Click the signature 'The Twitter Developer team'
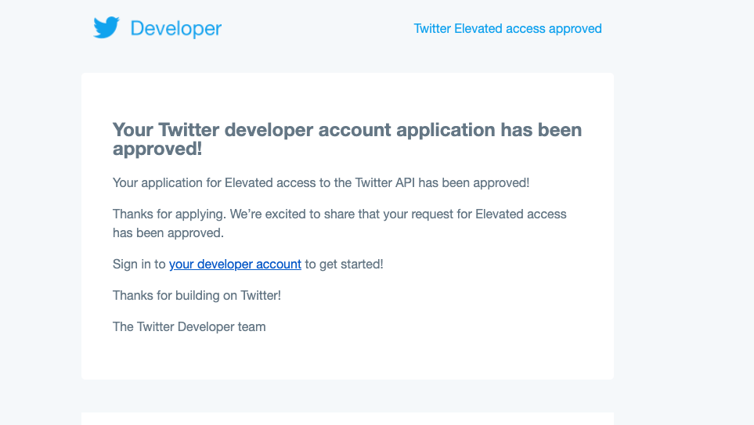Image resolution: width=754 pixels, height=425 pixels. pyautogui.click(x=189, y=326)
